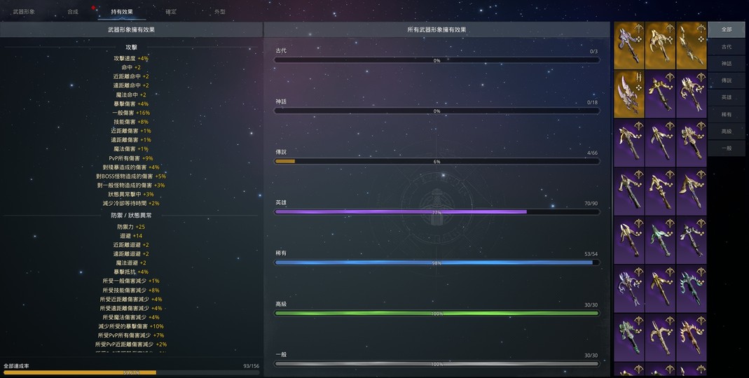Open the 確定 tab
Image resolution: width=749 pixels, height=378 pixels.
(171, 12)
